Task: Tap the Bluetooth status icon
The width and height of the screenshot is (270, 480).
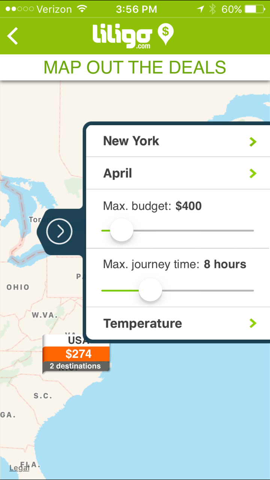Action: [213, 9]
